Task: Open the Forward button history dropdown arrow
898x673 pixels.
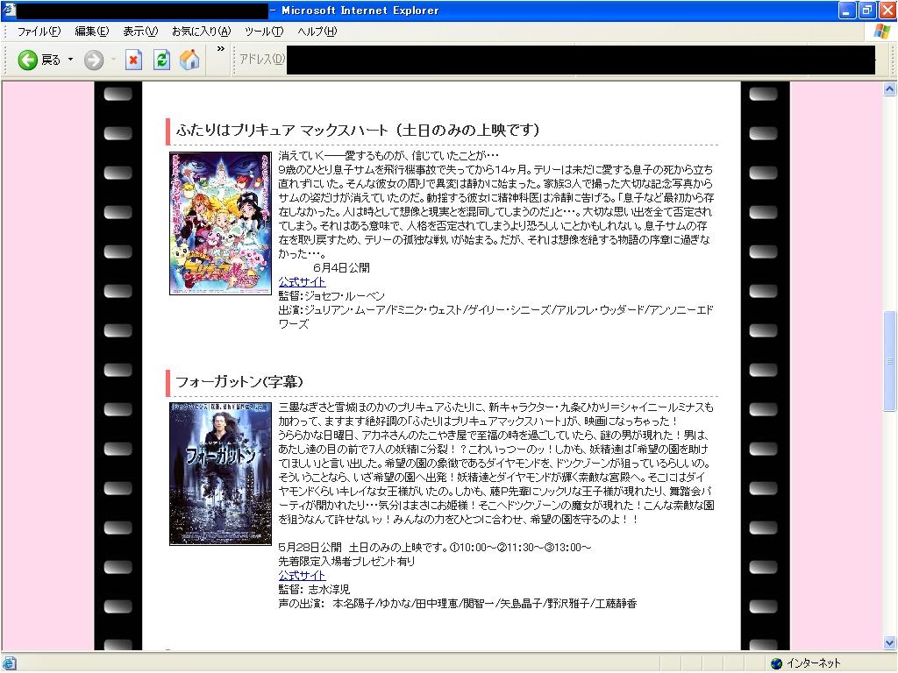Action: [x=113, y=60]
